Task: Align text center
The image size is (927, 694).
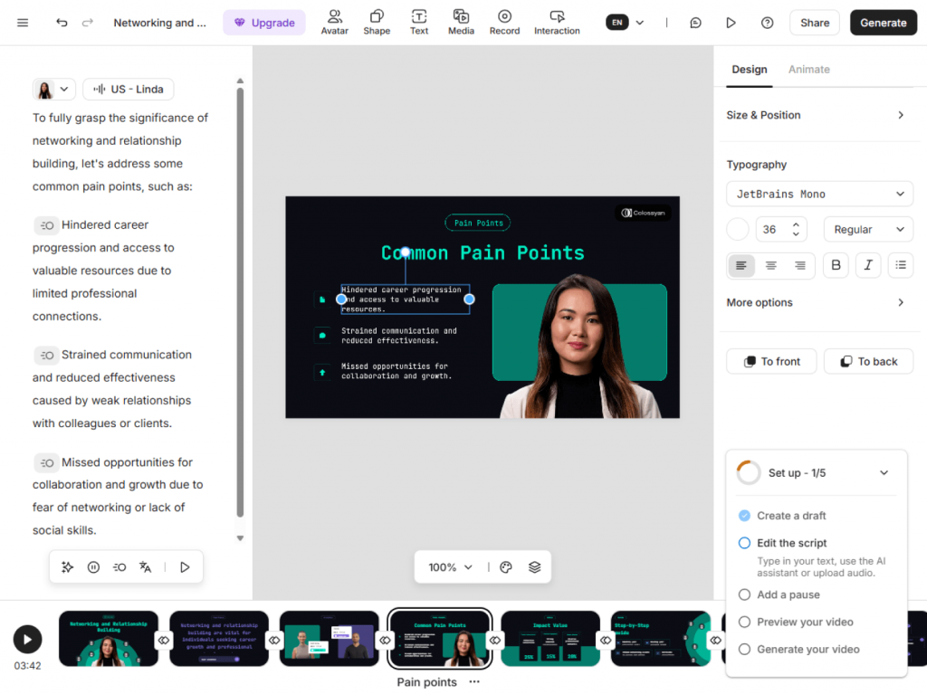Action: 771,265
